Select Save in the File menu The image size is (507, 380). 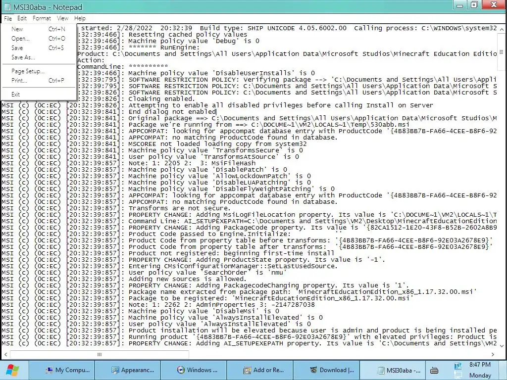click(39, 48)
